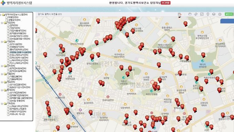The height and width of the screenshot is (132, 234).
Task: Collapse the 통계관리 folder node
Action: 2,90
